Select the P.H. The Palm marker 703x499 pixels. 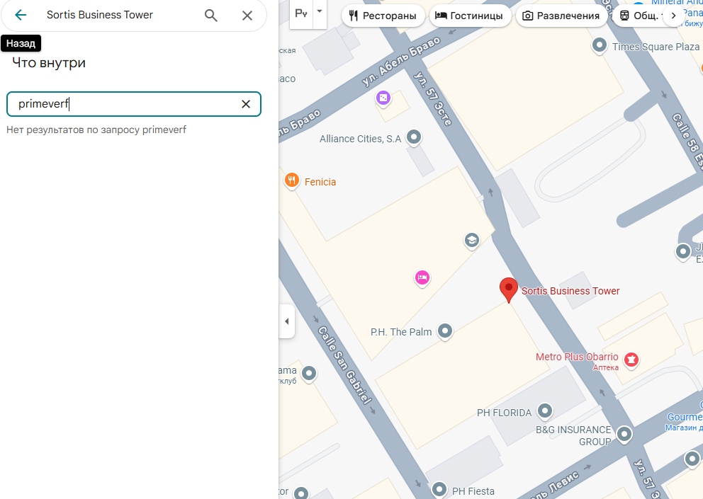point(445,331)
